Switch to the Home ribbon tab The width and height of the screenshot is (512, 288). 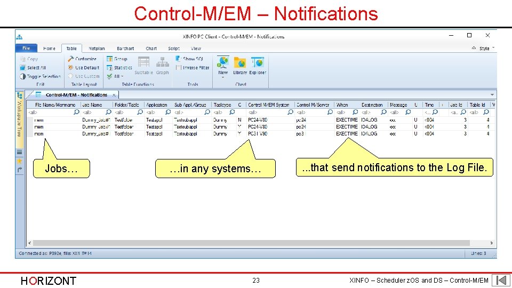click(x=49, y=49)
